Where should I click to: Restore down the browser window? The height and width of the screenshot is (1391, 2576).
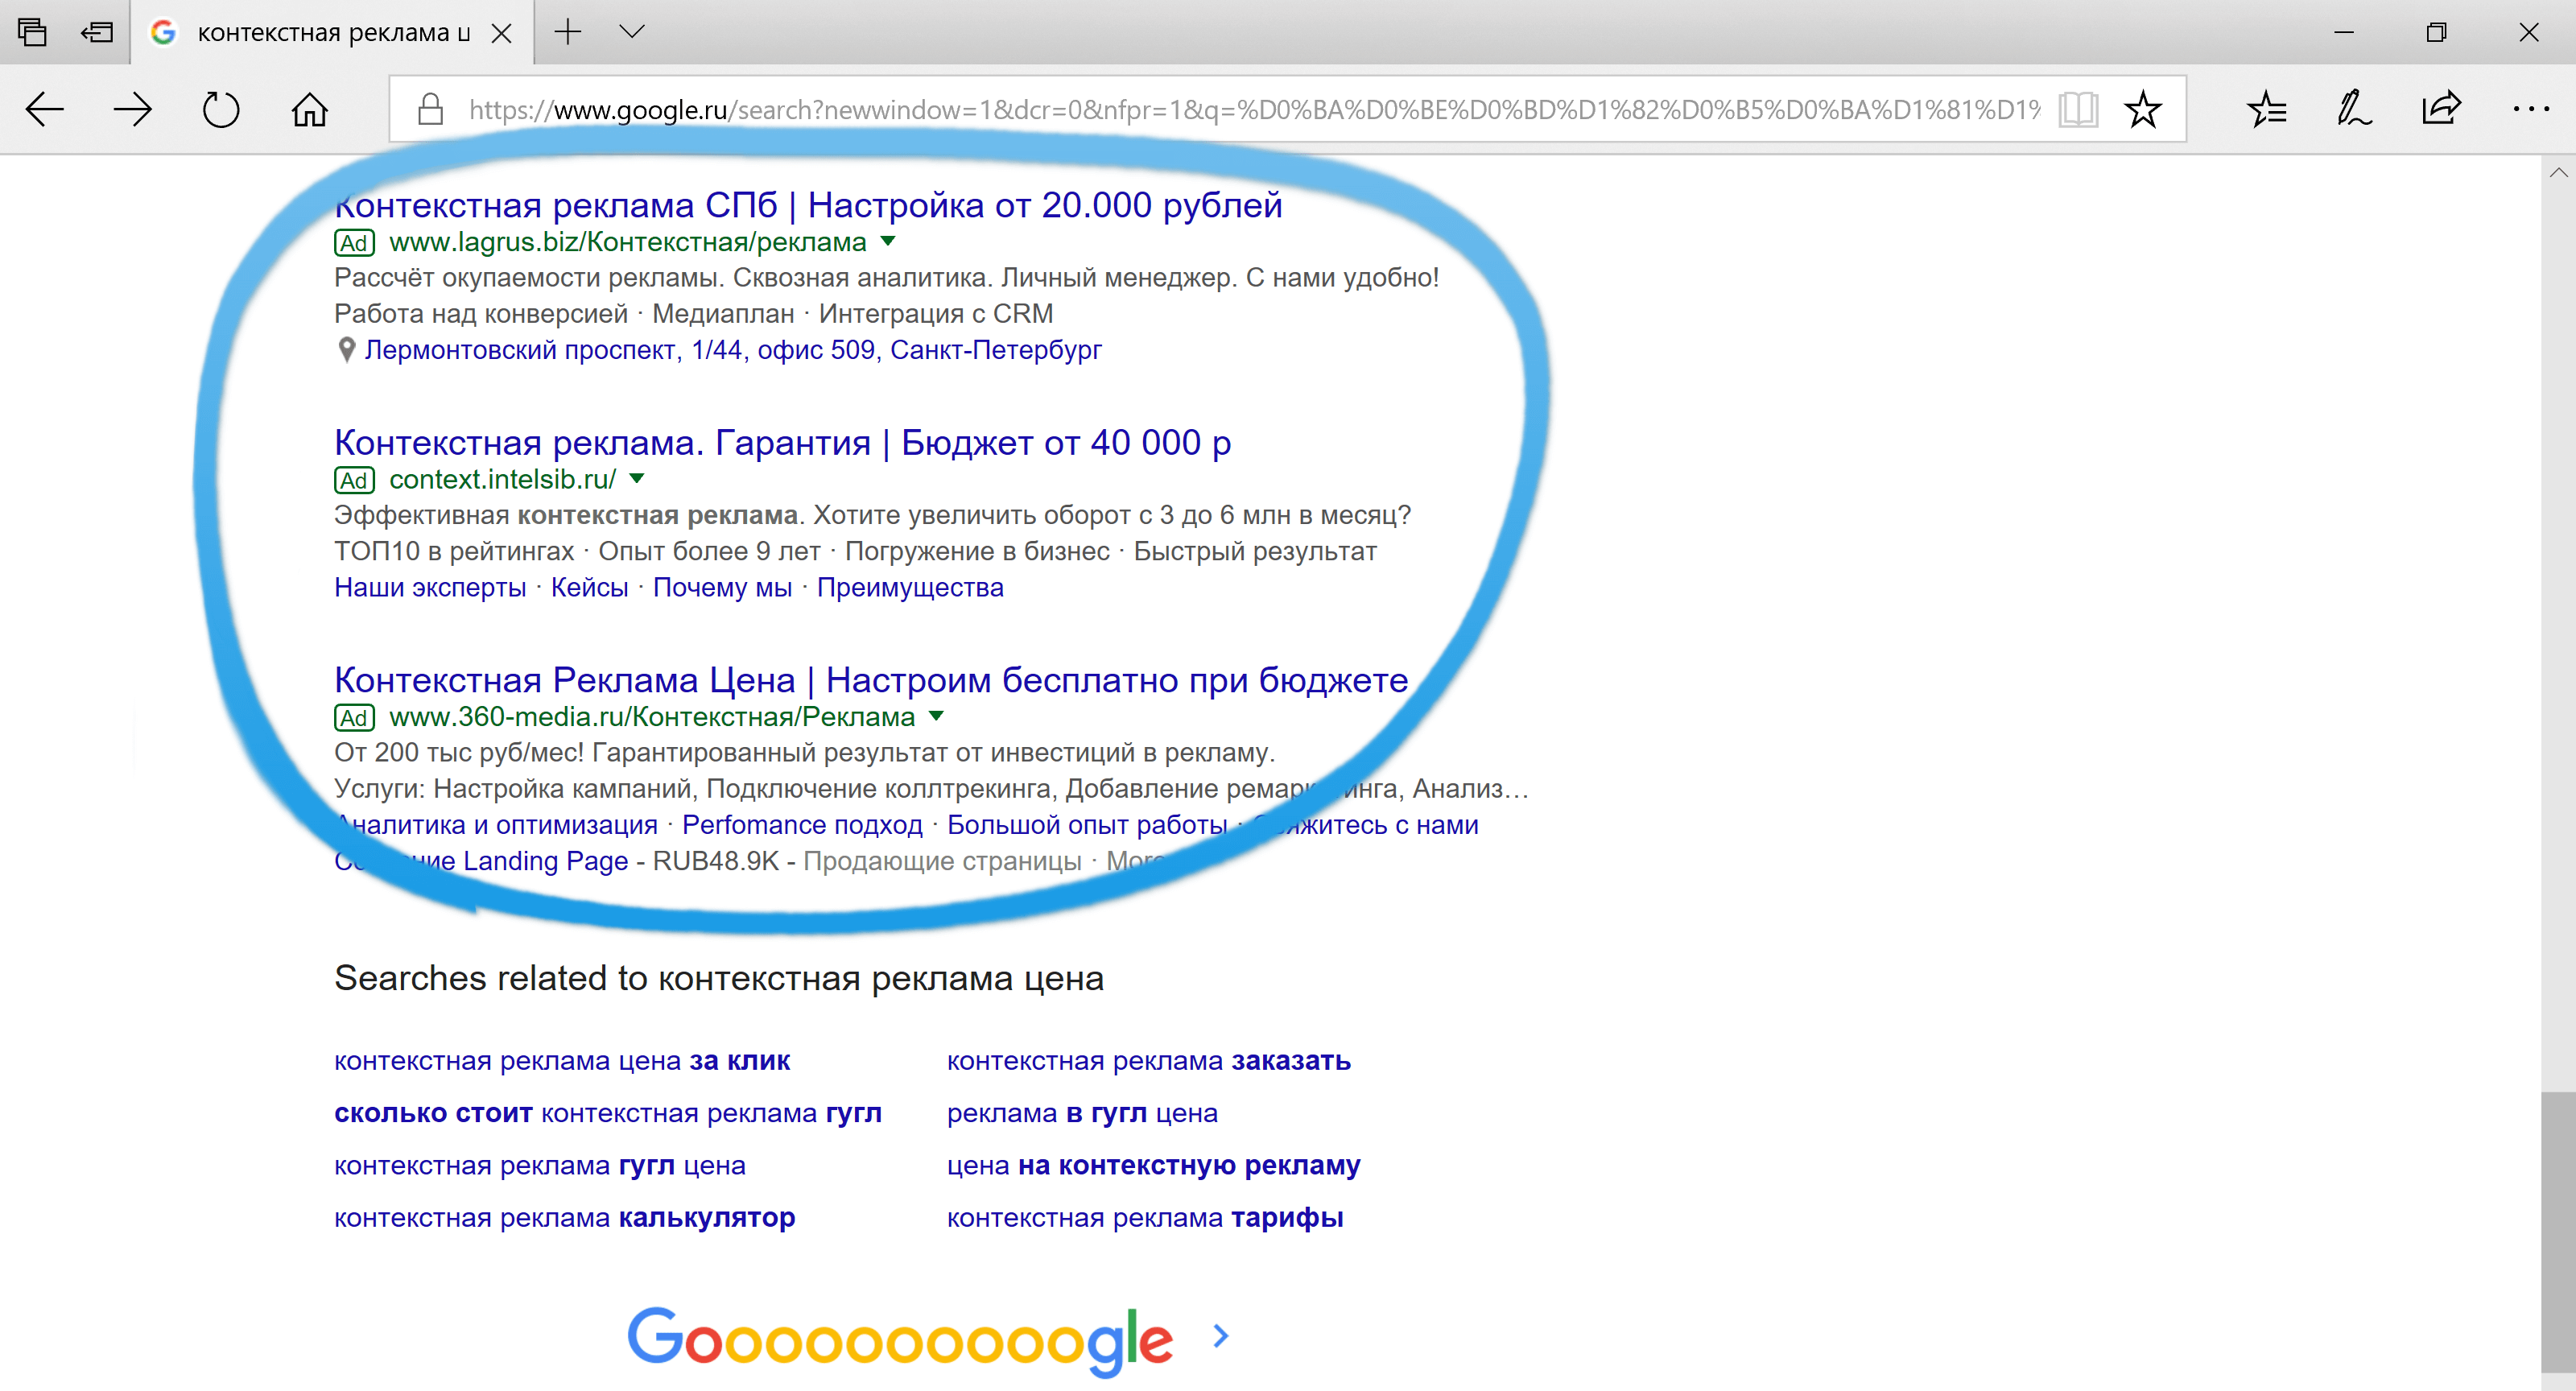2436,32
